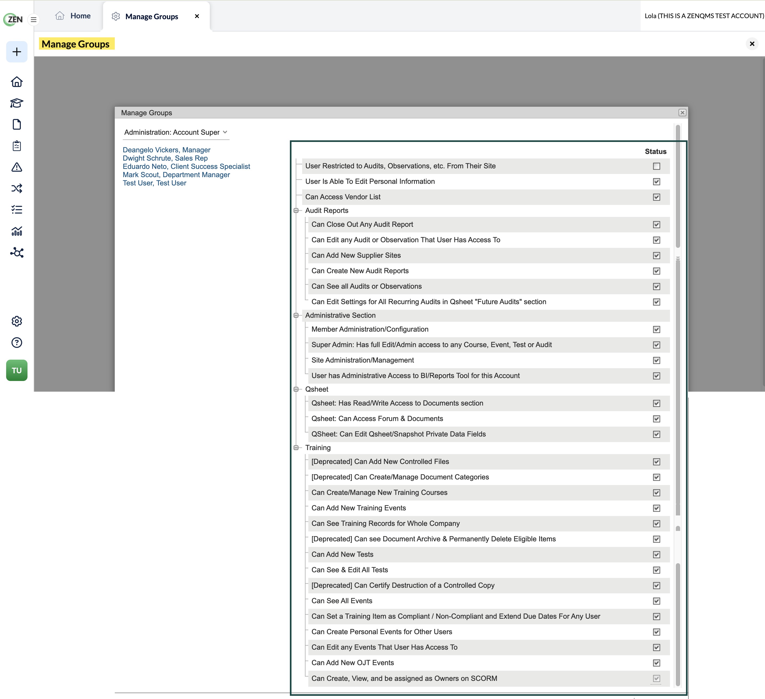
Task: Open Mark Scout, Department Manager link
Action: [x=176, y=175]
